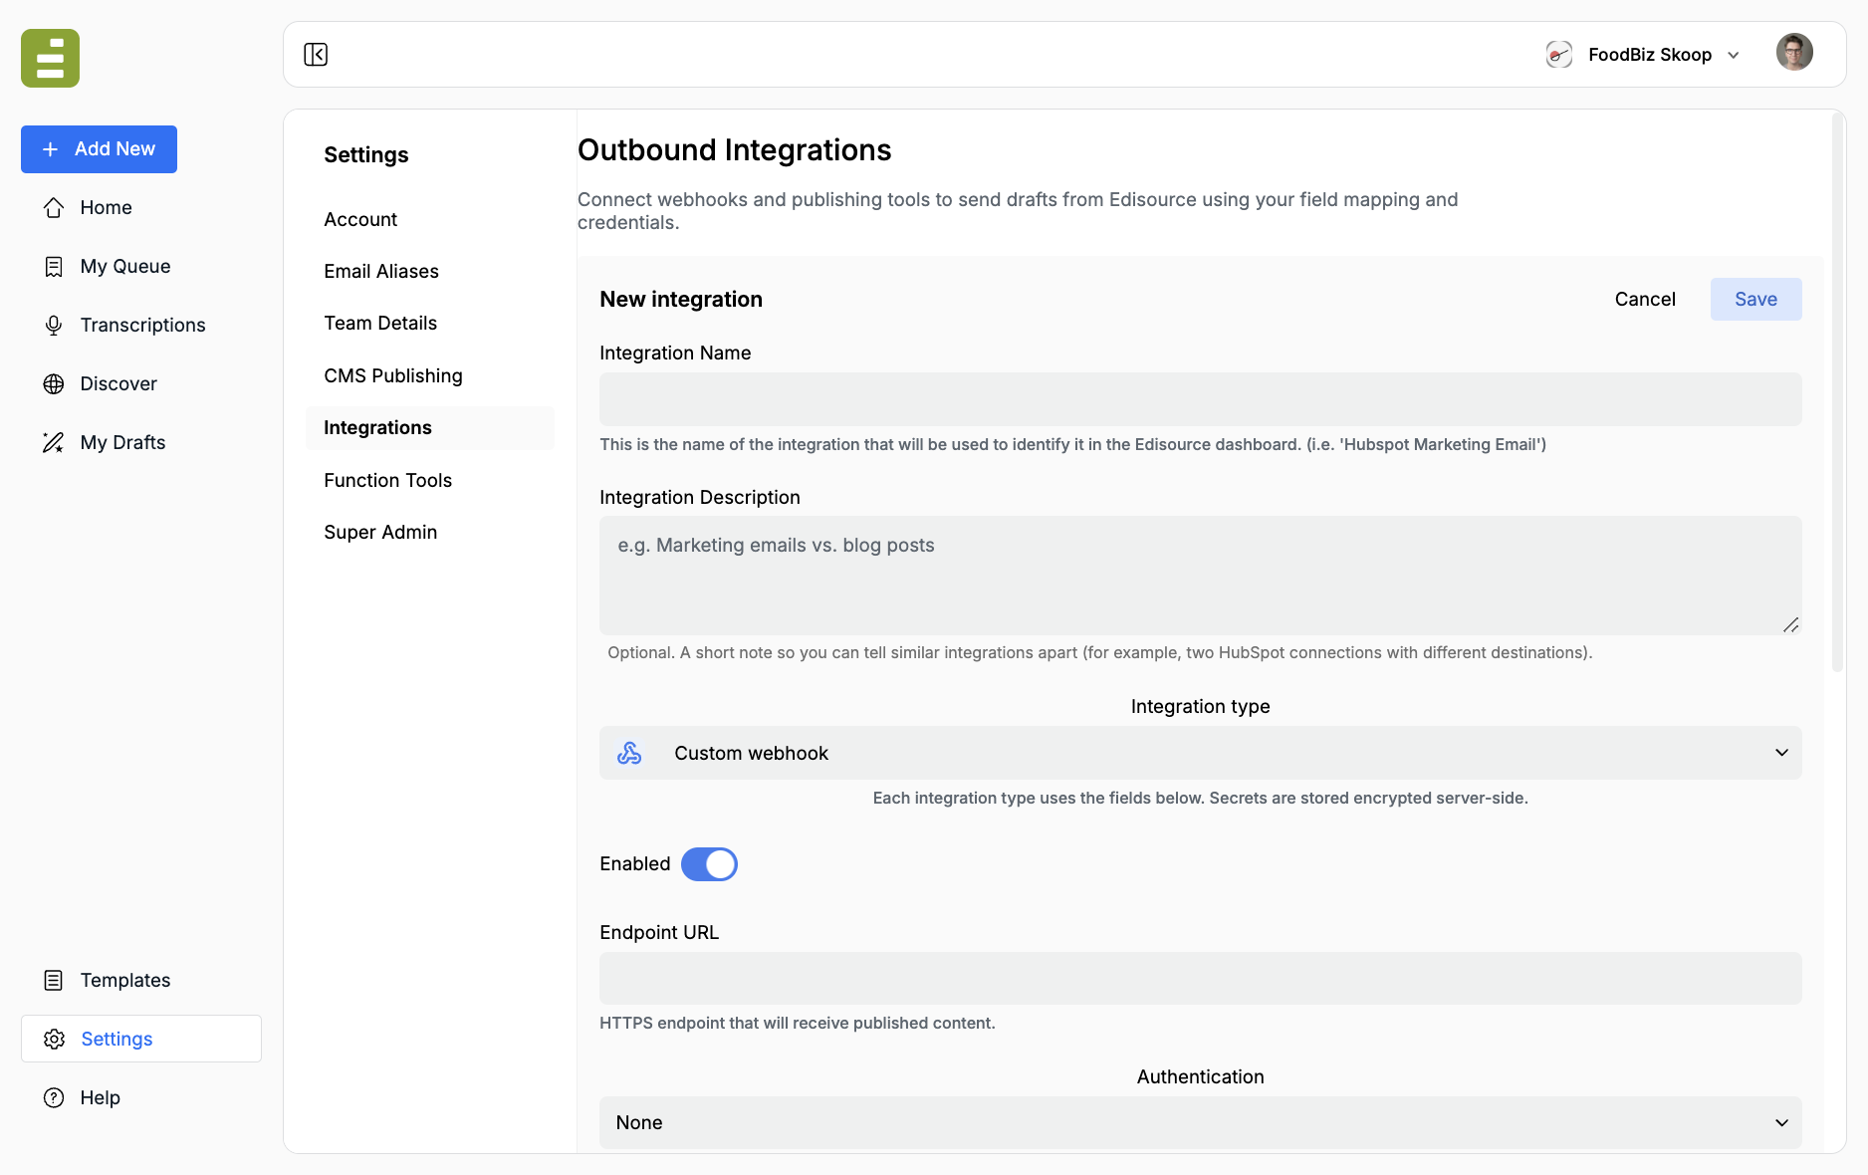
Task: Go to Team Details settings
Action: [380, 323]
